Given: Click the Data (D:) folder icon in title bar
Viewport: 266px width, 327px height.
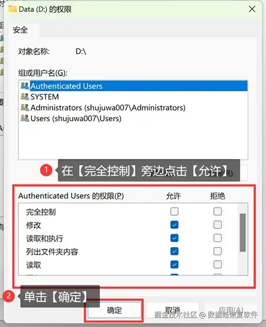Looking at the screenshot, I should coord(12,9).
